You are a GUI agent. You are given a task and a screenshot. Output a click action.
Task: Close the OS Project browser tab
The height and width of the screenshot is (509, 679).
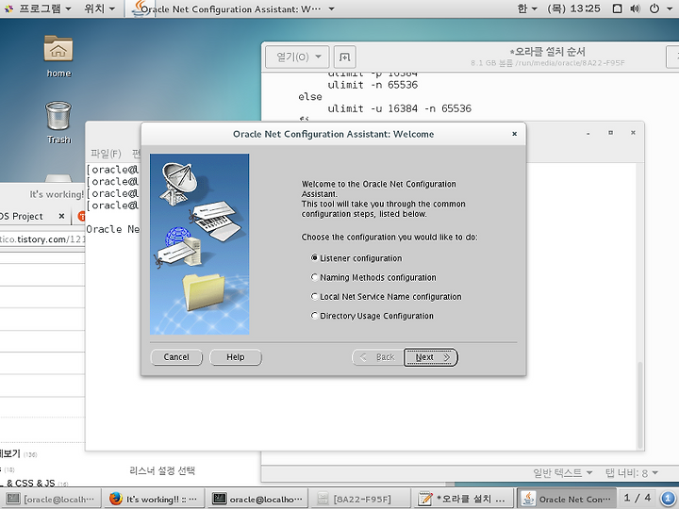[61, 216]
